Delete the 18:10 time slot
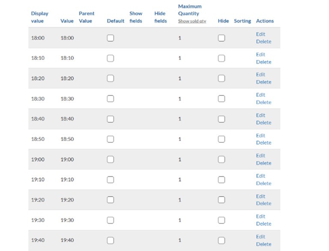The width and height of the screenshot is (329, 251). tap(264, 62)
